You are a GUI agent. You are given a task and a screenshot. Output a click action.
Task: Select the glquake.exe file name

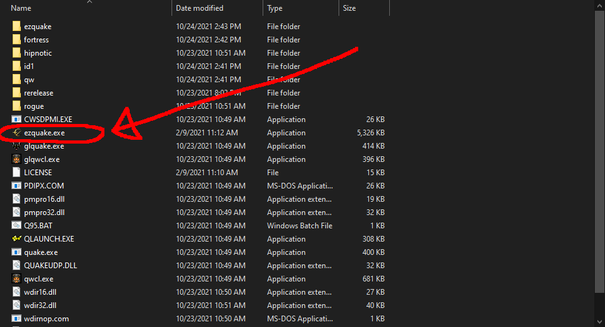click(x=44, y=146)
